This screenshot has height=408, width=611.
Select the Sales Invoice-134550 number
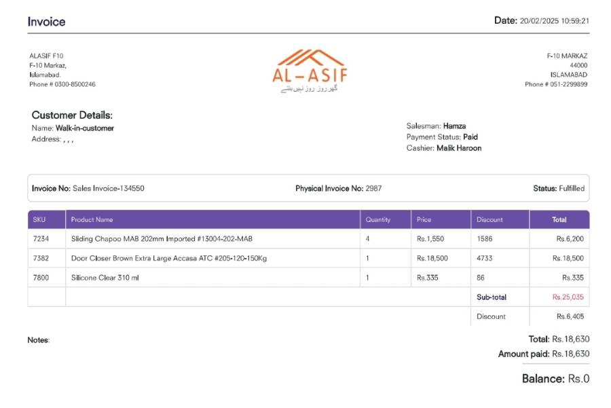[x=108, y=189]
